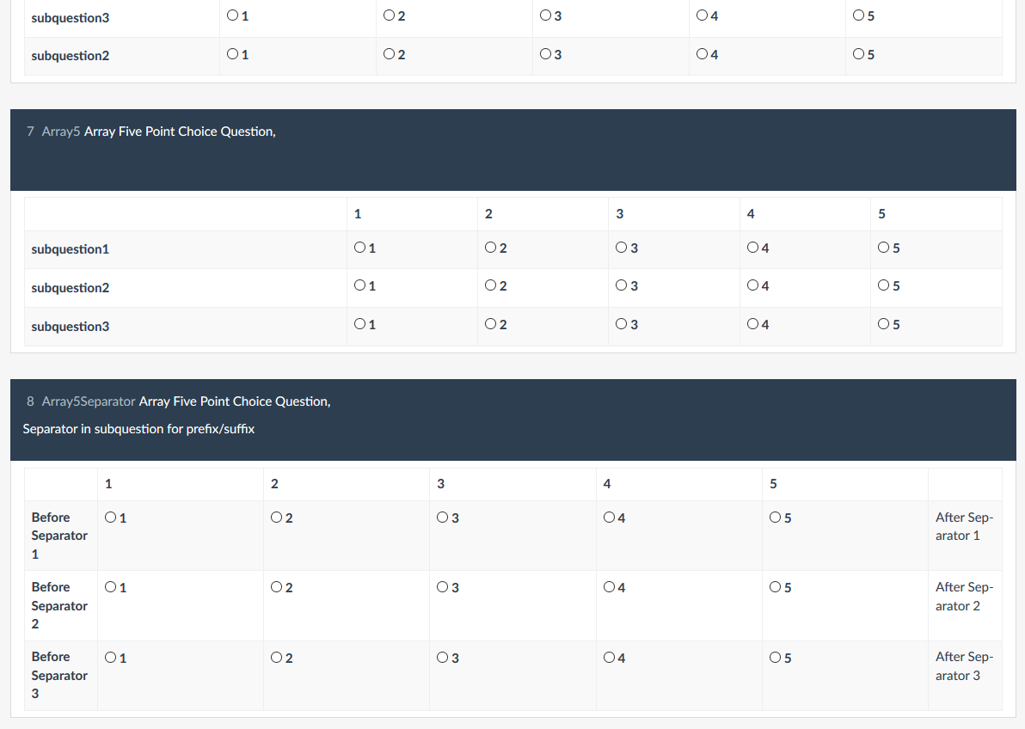Choose rating 2 in the topmost subquestion3 row
The image size is (1025, 729).
point(390,16)
